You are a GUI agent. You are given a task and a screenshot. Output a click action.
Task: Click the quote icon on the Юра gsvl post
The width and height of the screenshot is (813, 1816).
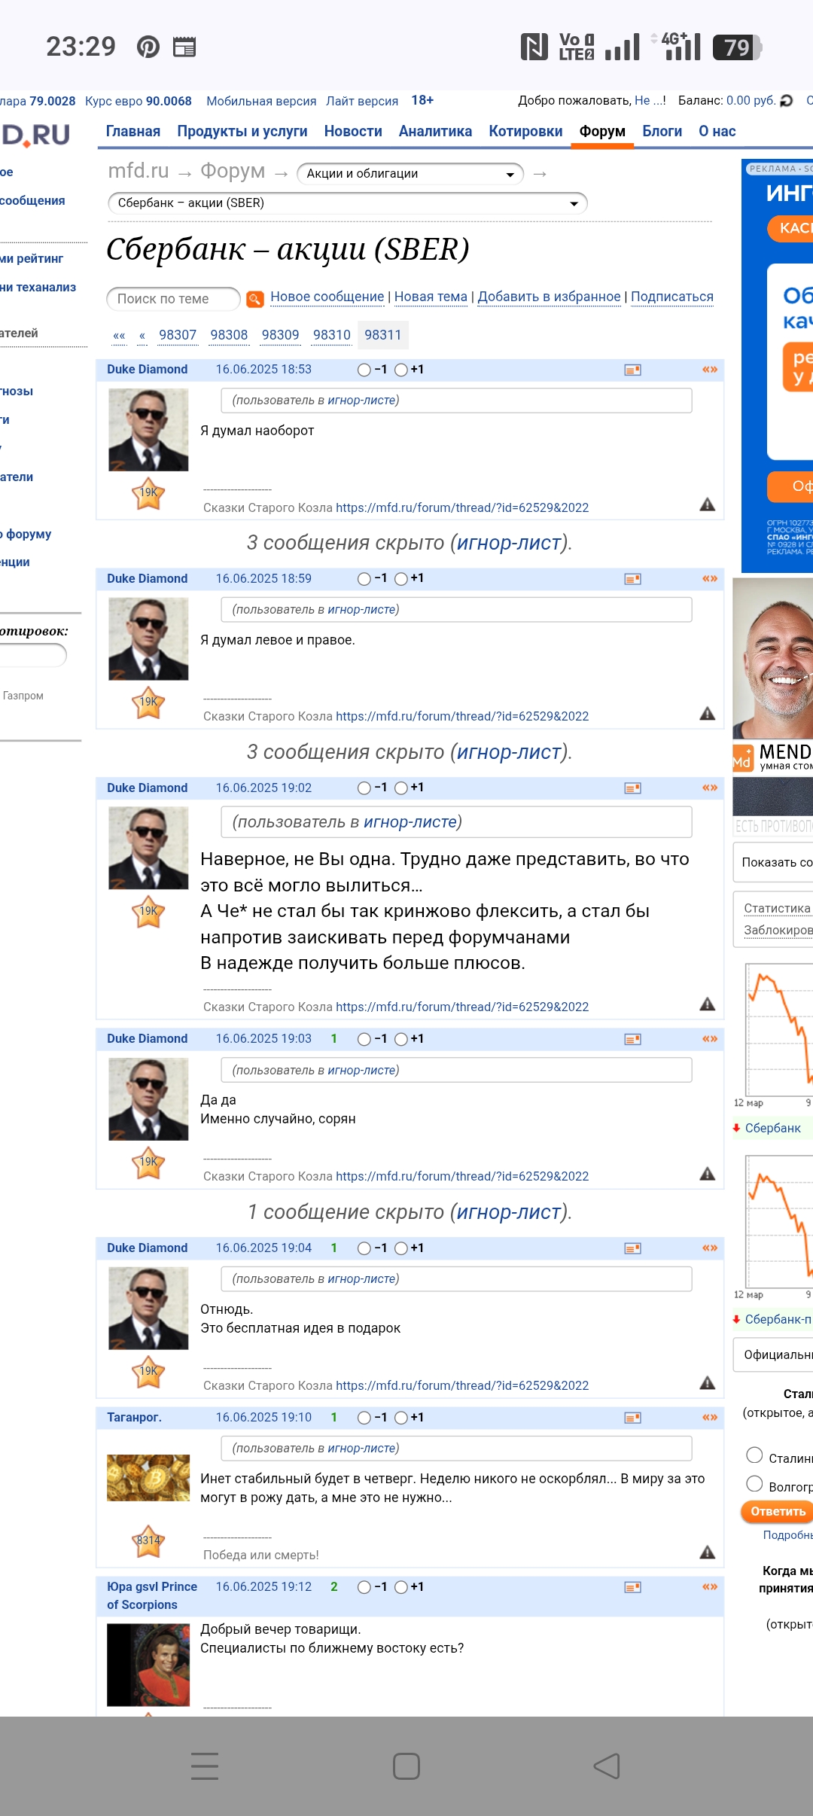[x=710, y=1587]
